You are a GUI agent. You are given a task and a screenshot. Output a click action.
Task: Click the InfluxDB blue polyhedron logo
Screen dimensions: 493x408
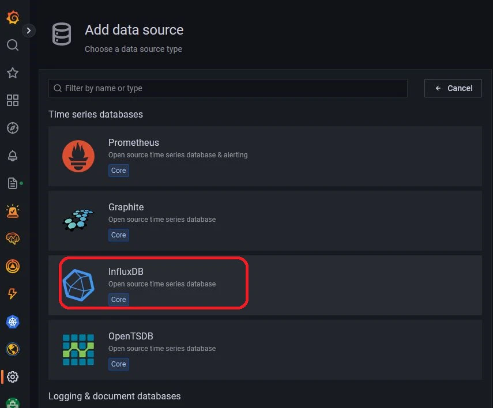(x=78, y=285)
